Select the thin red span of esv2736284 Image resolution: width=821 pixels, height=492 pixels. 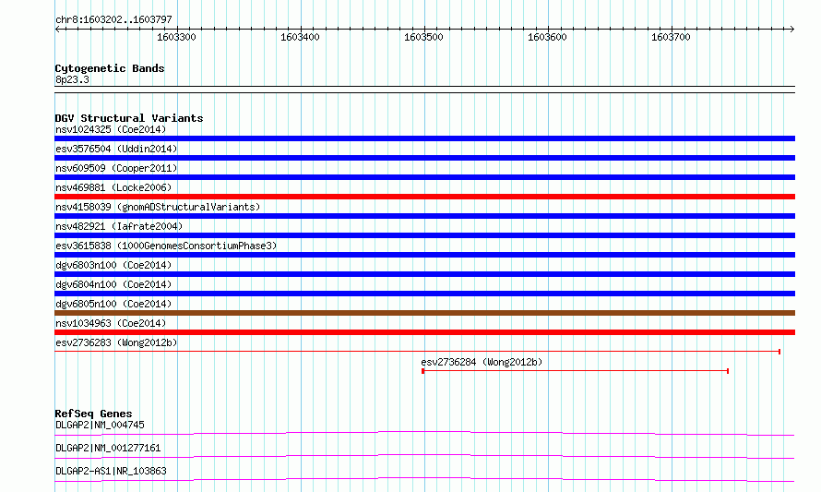[x=575, y=371]
